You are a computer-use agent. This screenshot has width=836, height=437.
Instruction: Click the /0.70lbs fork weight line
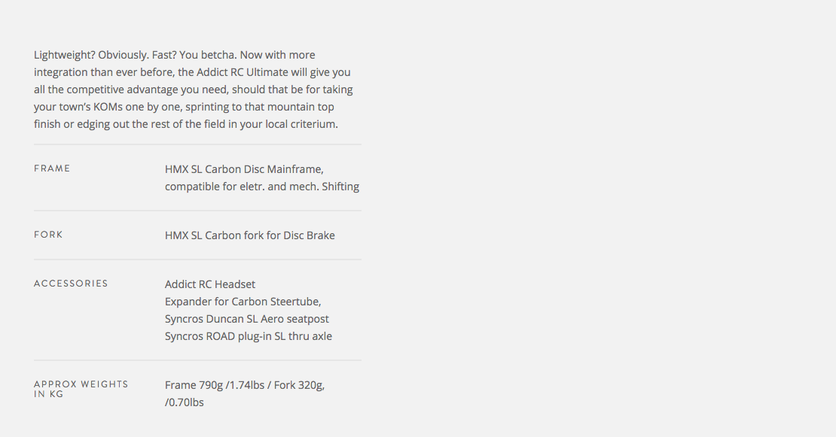(x=184, y=402)
